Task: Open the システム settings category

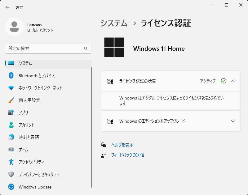Action: point(48,63)
